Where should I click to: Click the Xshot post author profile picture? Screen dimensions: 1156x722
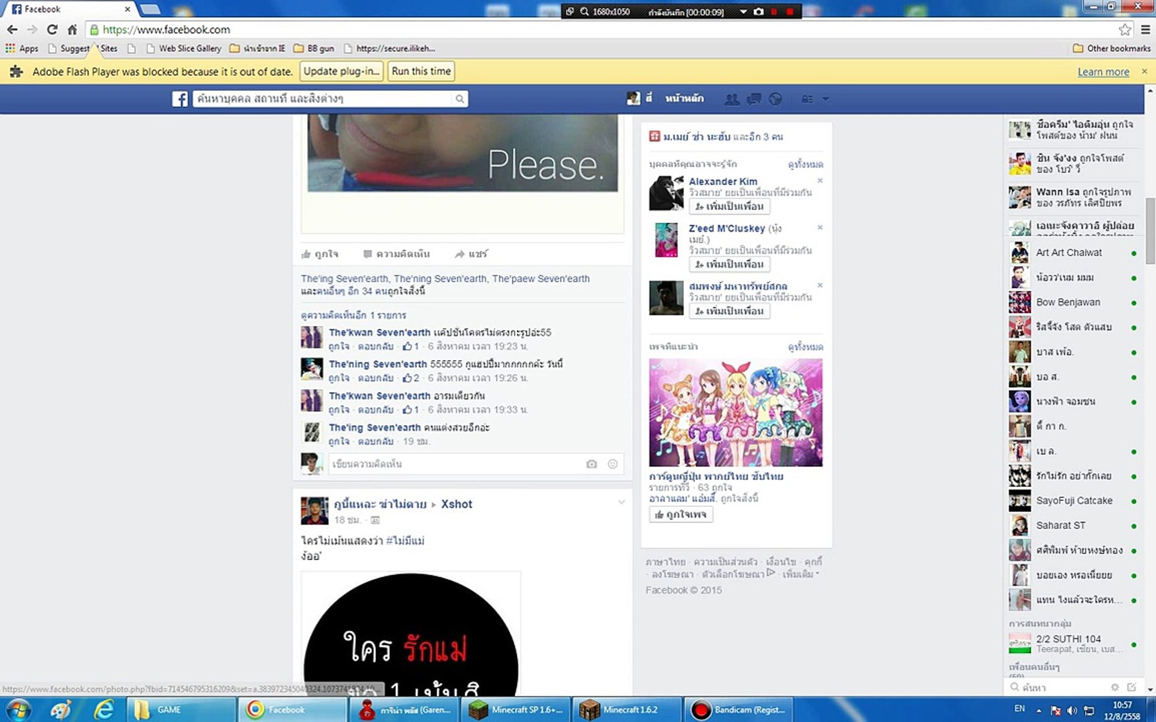[x=314, y=511]
